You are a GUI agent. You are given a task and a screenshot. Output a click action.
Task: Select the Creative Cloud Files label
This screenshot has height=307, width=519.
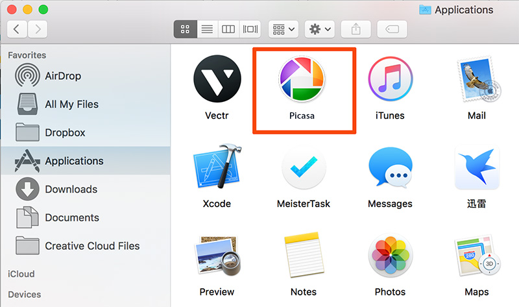point(92,246)
